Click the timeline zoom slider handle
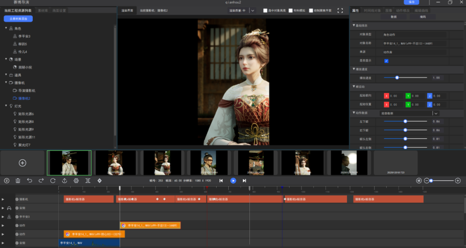Viewport: 466px width, 248px height. pyautogui.click(x=431, y=181)
